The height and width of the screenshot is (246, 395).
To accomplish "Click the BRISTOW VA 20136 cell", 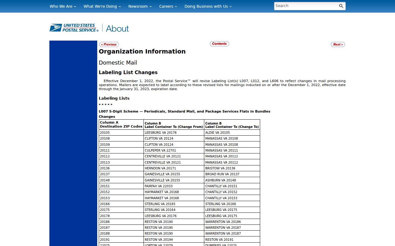I will click(232, 168).
